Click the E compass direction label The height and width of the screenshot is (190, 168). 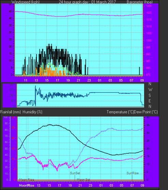[x=150, y=101]
